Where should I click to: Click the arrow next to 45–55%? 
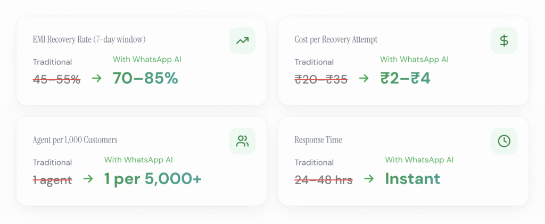click(x=96, y=79)
